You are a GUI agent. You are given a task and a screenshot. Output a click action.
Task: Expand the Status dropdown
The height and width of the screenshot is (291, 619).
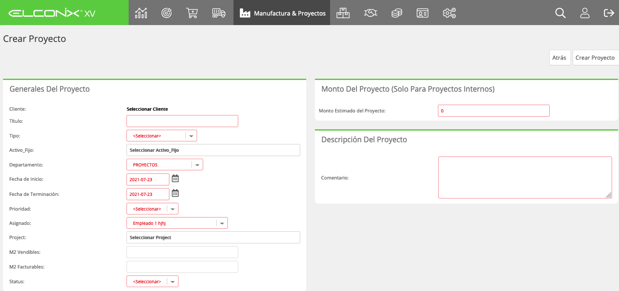coord(152,281)
